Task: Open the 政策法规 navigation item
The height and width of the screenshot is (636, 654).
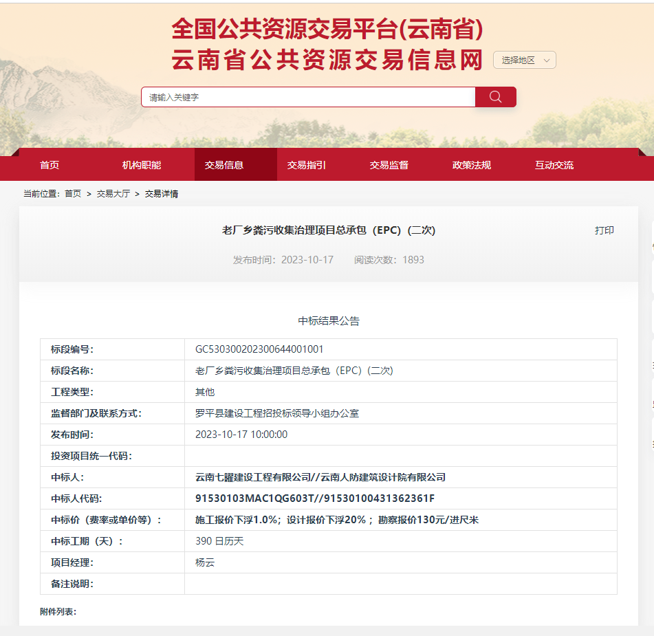Action: pyautogui.click(x=472, y=165)
